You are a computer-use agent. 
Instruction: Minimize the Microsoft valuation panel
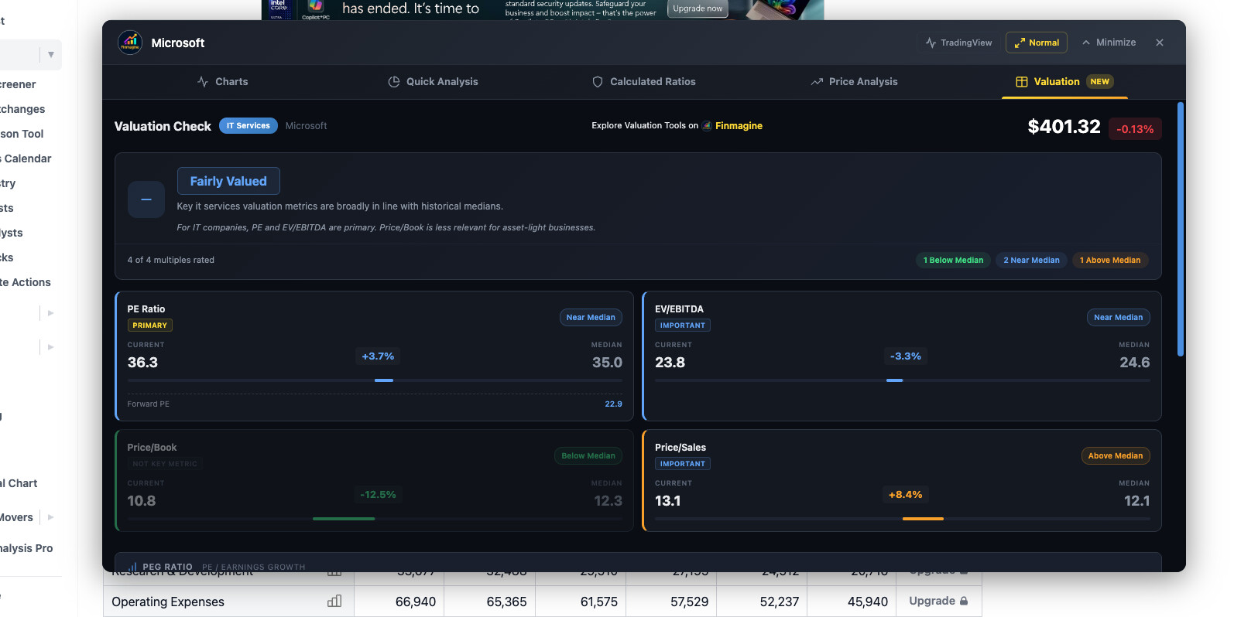coord(1109,43)
